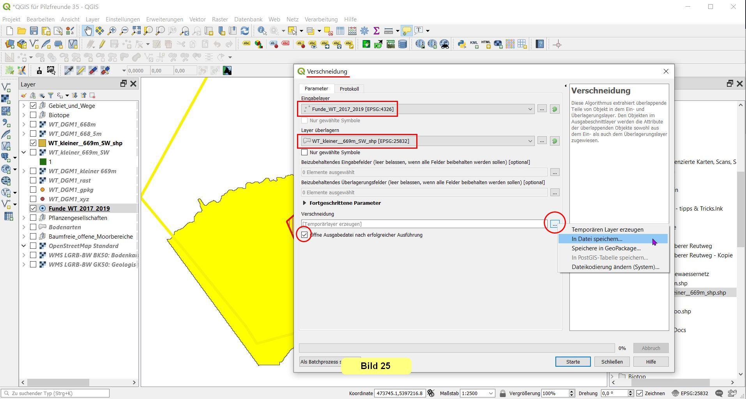Click the Refresh map icon
Viewport: 746px width, 399px height.
pyautogui.click(x=245, y=31)
